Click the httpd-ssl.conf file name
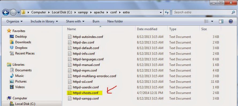Viewport: 238px width, 106px height. (83, 82)
